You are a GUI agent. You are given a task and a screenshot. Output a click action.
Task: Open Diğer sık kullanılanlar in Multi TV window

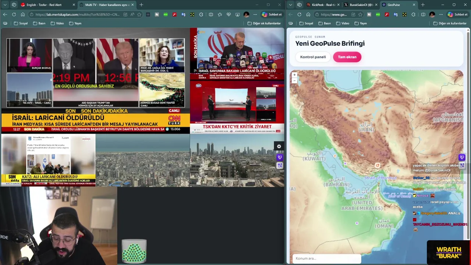(x=264, y=23)
